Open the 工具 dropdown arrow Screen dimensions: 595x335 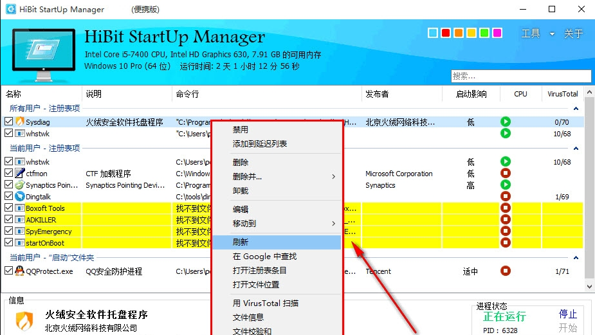[x=552, y=34]
